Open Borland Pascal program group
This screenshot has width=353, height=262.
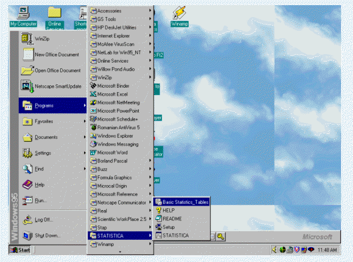point(121,161)
